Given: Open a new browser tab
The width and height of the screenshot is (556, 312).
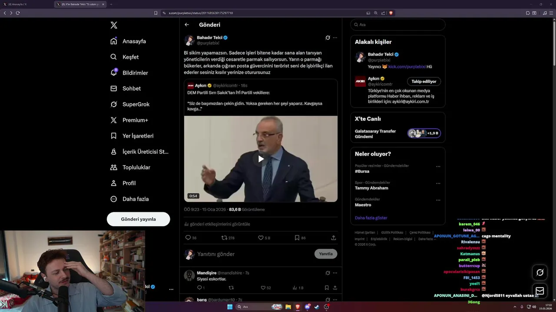Looking at the screenshot, I should (x=111, y=4).
